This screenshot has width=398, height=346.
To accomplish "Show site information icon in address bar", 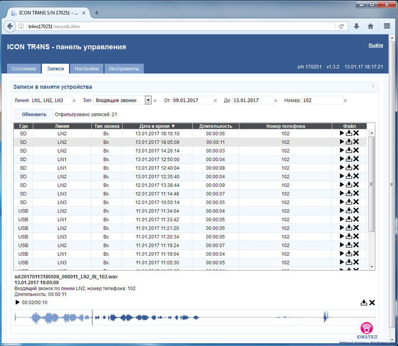I will [21, 27].
